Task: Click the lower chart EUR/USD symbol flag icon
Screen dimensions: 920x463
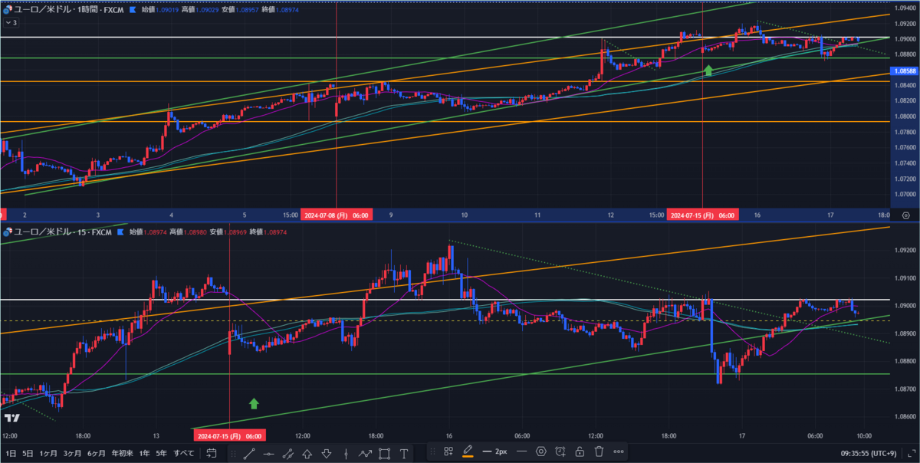Action: [7, 231]
